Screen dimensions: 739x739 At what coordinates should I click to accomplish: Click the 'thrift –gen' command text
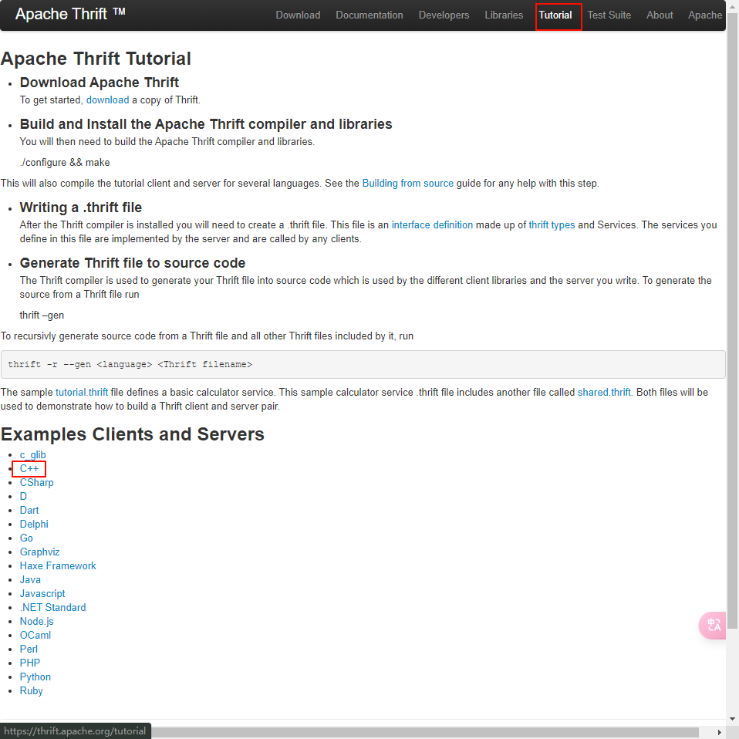pyautogui.click(x=42, y=316)
